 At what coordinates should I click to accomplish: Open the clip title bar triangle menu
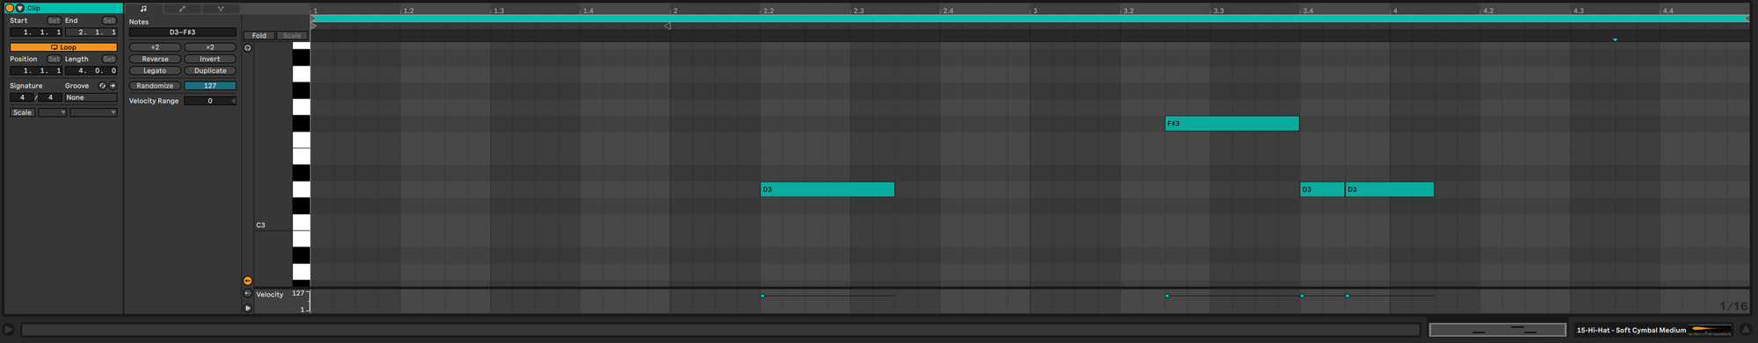[19, 8]
